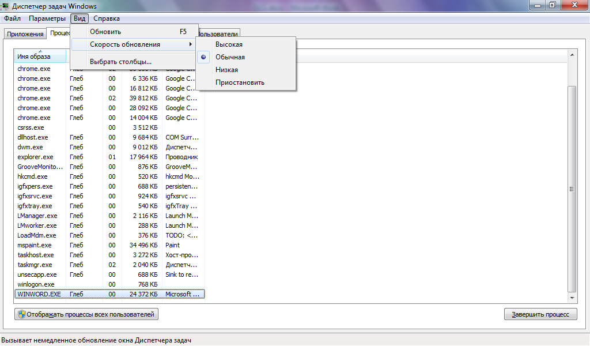Click Отображать процессы всех пользователей button
This screenshot has height=346, width=590.
click(86, 314)
